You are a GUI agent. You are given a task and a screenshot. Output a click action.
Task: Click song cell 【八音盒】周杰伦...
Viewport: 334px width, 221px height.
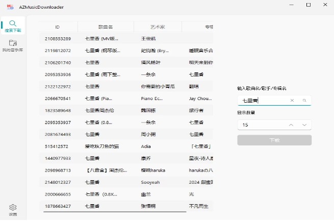click(x=106, y=170)
